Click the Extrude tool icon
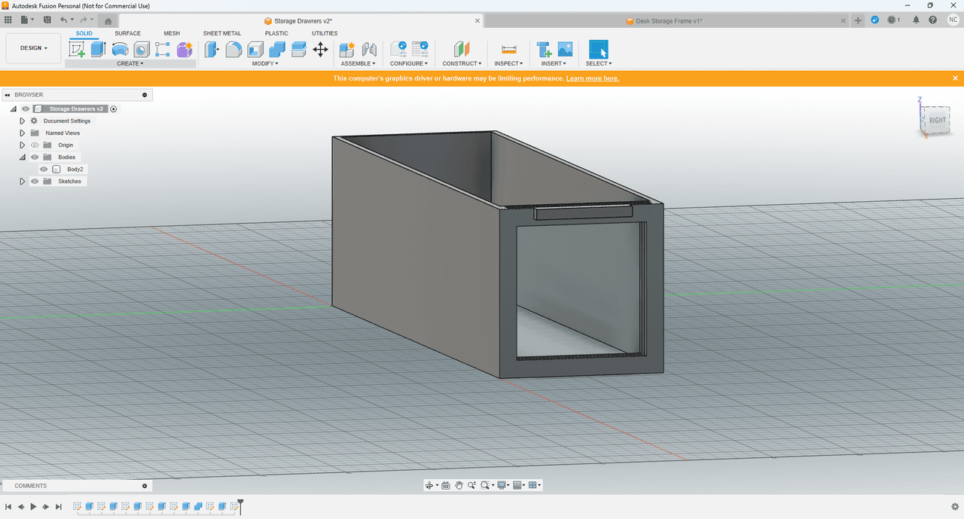 (x=98, y=50)
